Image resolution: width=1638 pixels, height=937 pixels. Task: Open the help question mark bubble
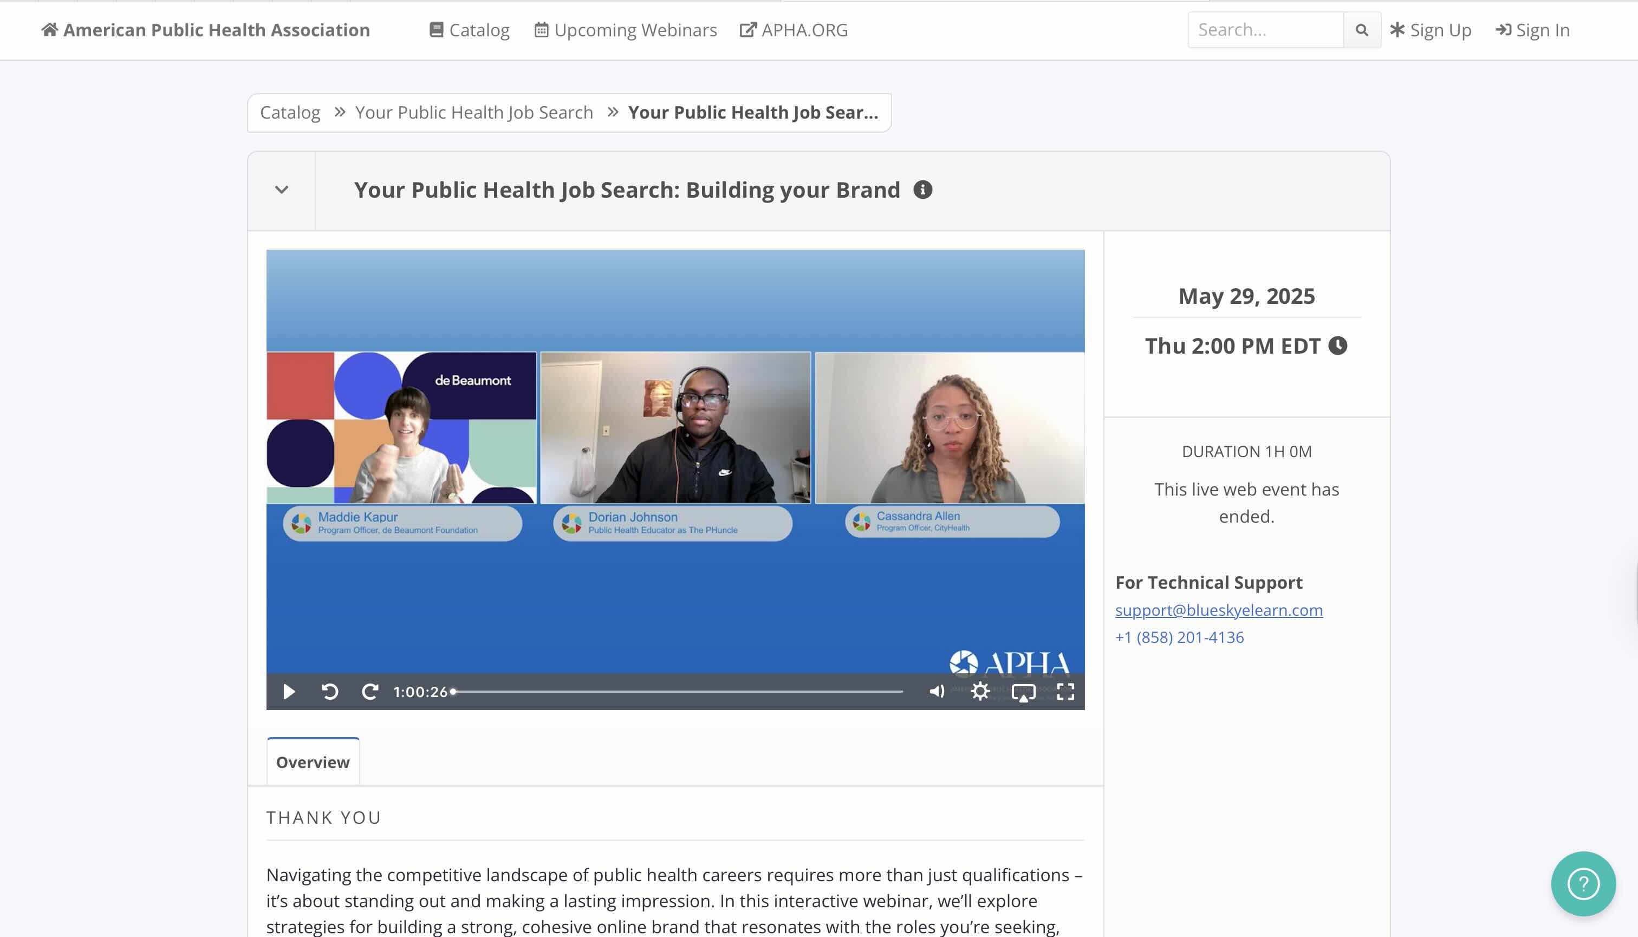(x=1583, y=883)
